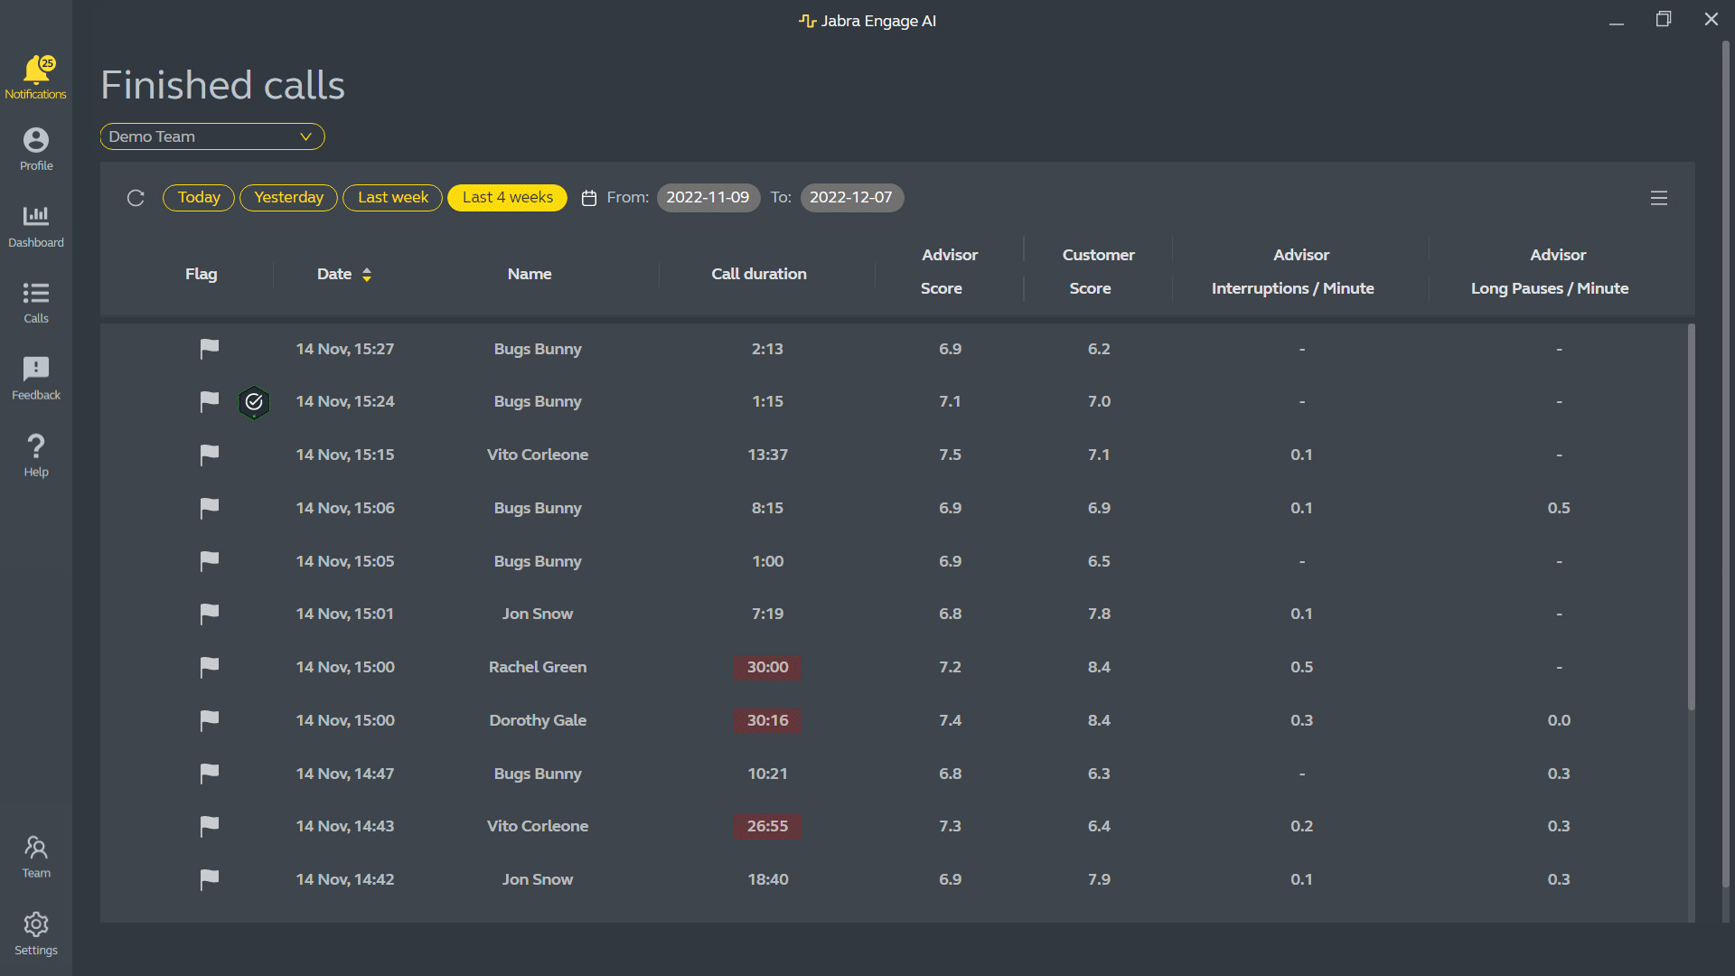Expand the Demo Team dropdown
Screen dimensions: 1735x976
(212, 136)
